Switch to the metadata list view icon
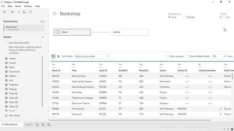Screen dimensions: 234x131 [x=58, y=56]
